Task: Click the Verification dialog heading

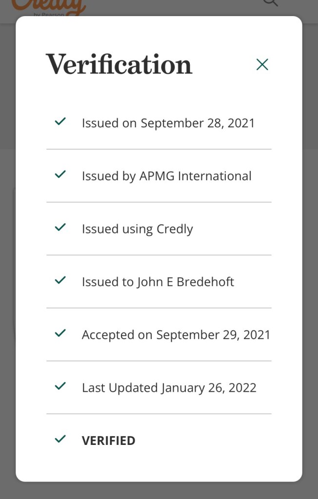Action: (x=119, y=64)
